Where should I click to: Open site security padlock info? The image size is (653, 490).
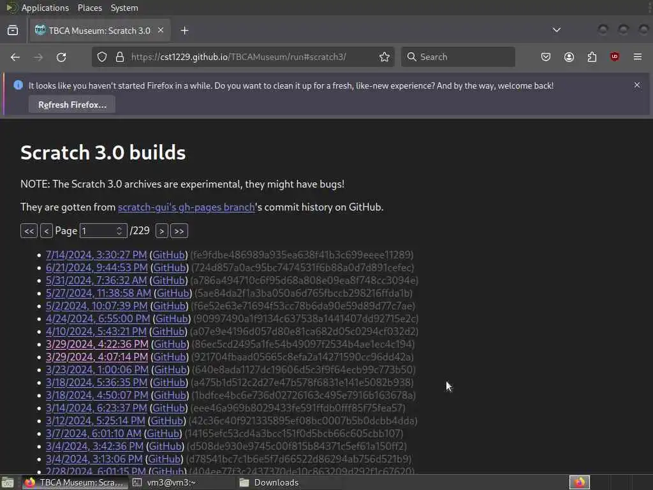[x=120, y=57]
